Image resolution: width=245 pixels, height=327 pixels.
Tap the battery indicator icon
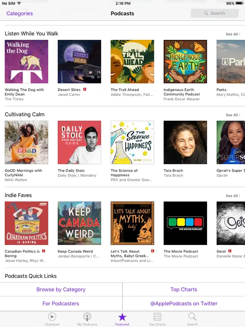click(239, 3)
